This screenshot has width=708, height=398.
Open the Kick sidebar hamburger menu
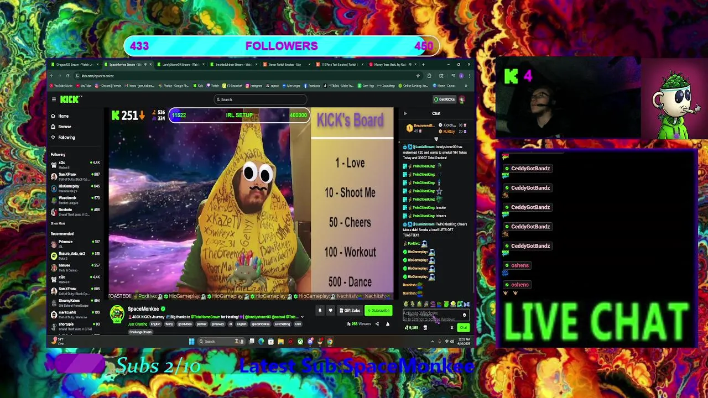click(x=54, y=99)
